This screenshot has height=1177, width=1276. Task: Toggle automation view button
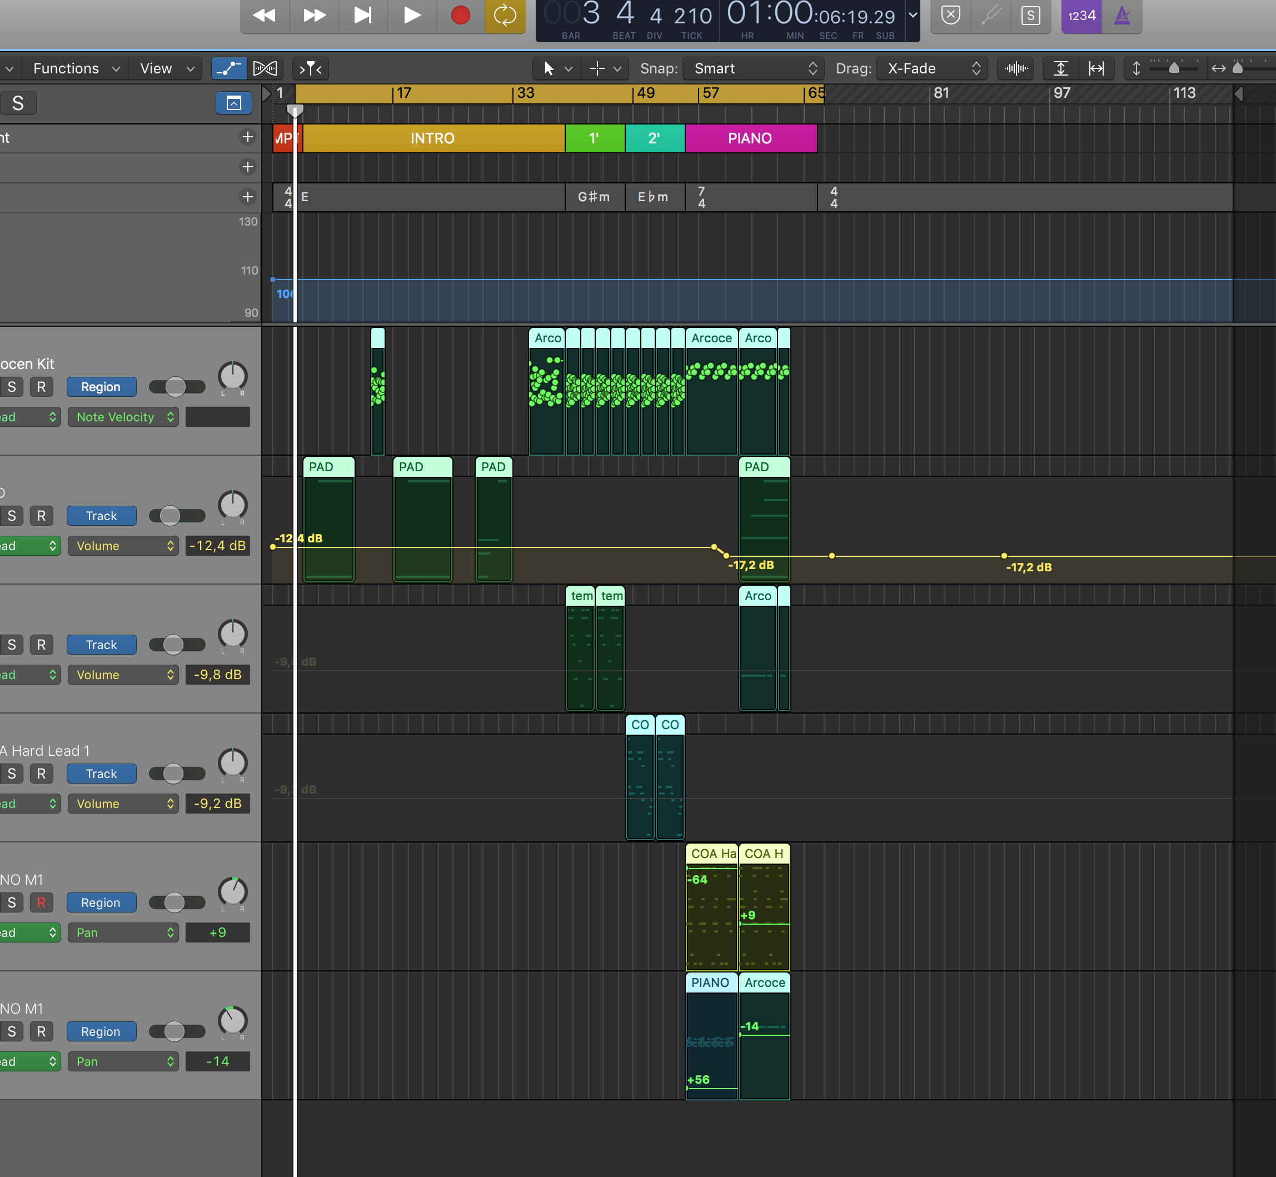click(x=228, y=68)
